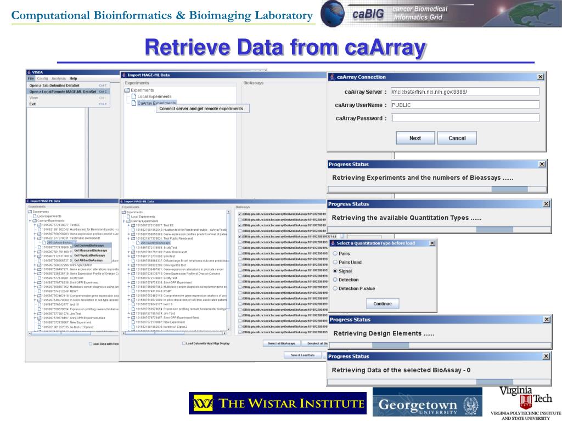Screen dimensions: 562x421
Task: Select Get PhysicalBioAssays in context menu
Action: click(x=92, y=255)
